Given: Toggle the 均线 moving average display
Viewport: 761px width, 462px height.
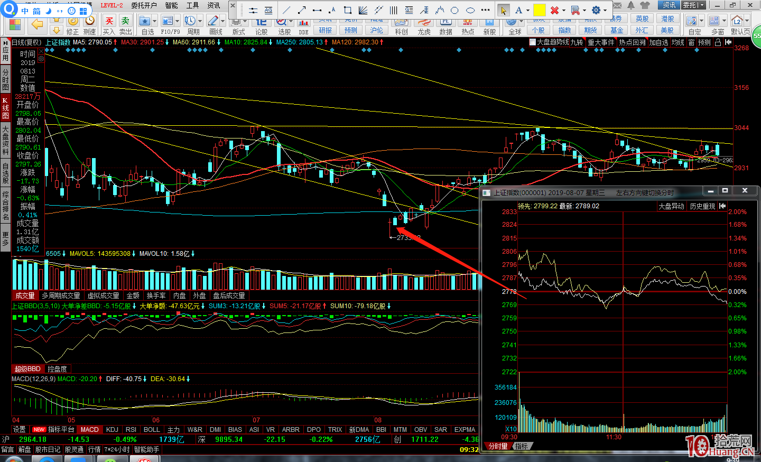Looking at the screenshot, I should point(678,42).
